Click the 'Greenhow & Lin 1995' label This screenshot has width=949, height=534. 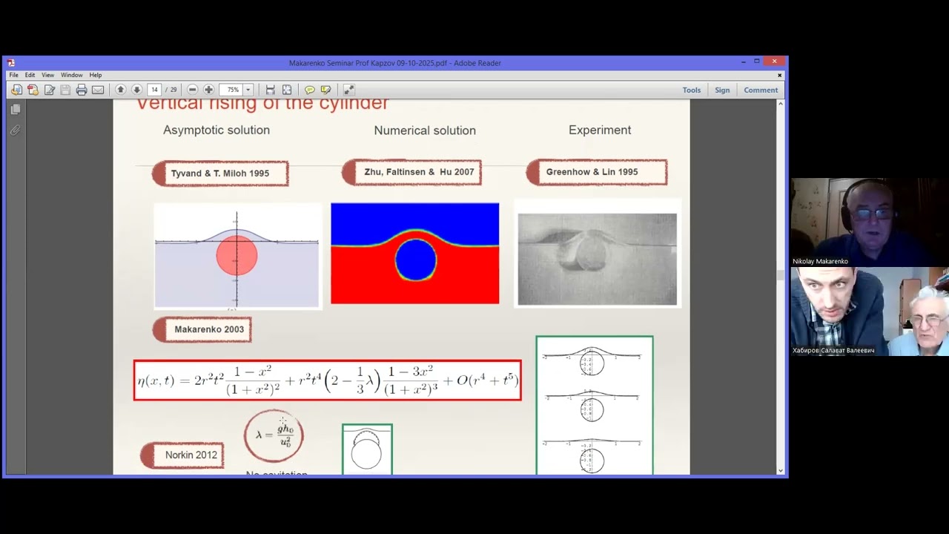pos(596,172)
